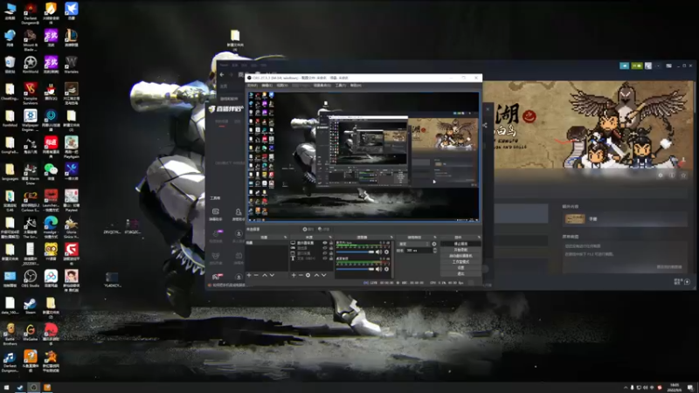Favorite the game with Steam star icon
Viewport: 699px width, 393px height.
tap(683, 176)
